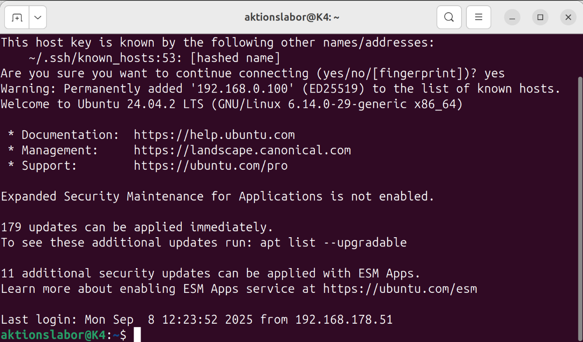Viewport: 583px width, 342px height.
Task: Minimize the terminal window
Action: 512,18
